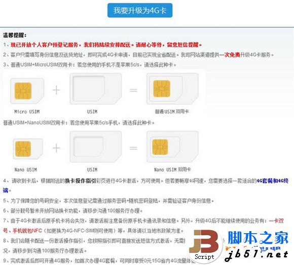Viewport: 294px width, 265px height.
Task: Click the Micro USIM card image
Action: click(27, 91)
